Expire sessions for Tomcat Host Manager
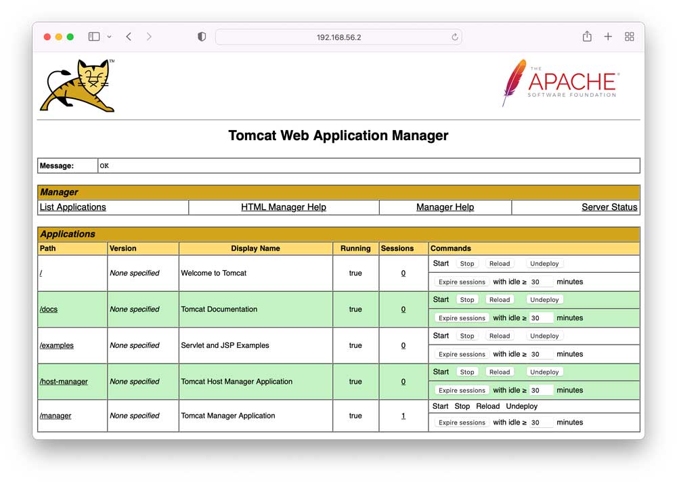677x482 pixels. click(x=462, y=391)
